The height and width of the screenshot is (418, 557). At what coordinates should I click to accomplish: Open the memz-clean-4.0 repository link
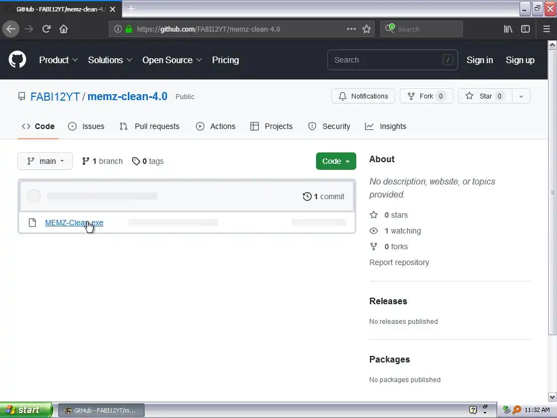click(x=127, y=96)
